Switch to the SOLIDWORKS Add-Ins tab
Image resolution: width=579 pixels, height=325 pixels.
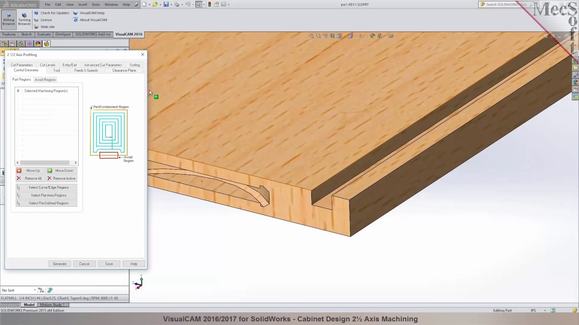coord(93,34)
